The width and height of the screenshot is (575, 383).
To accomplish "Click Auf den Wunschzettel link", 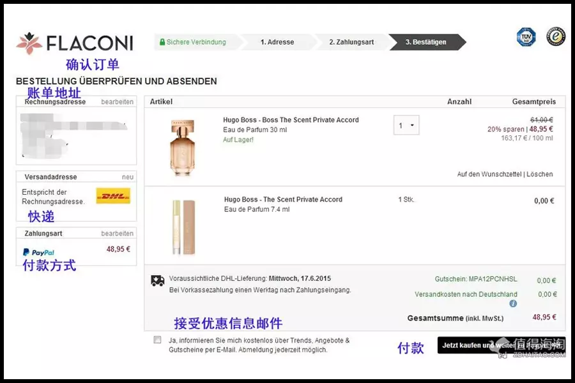I will click(489, 174).
